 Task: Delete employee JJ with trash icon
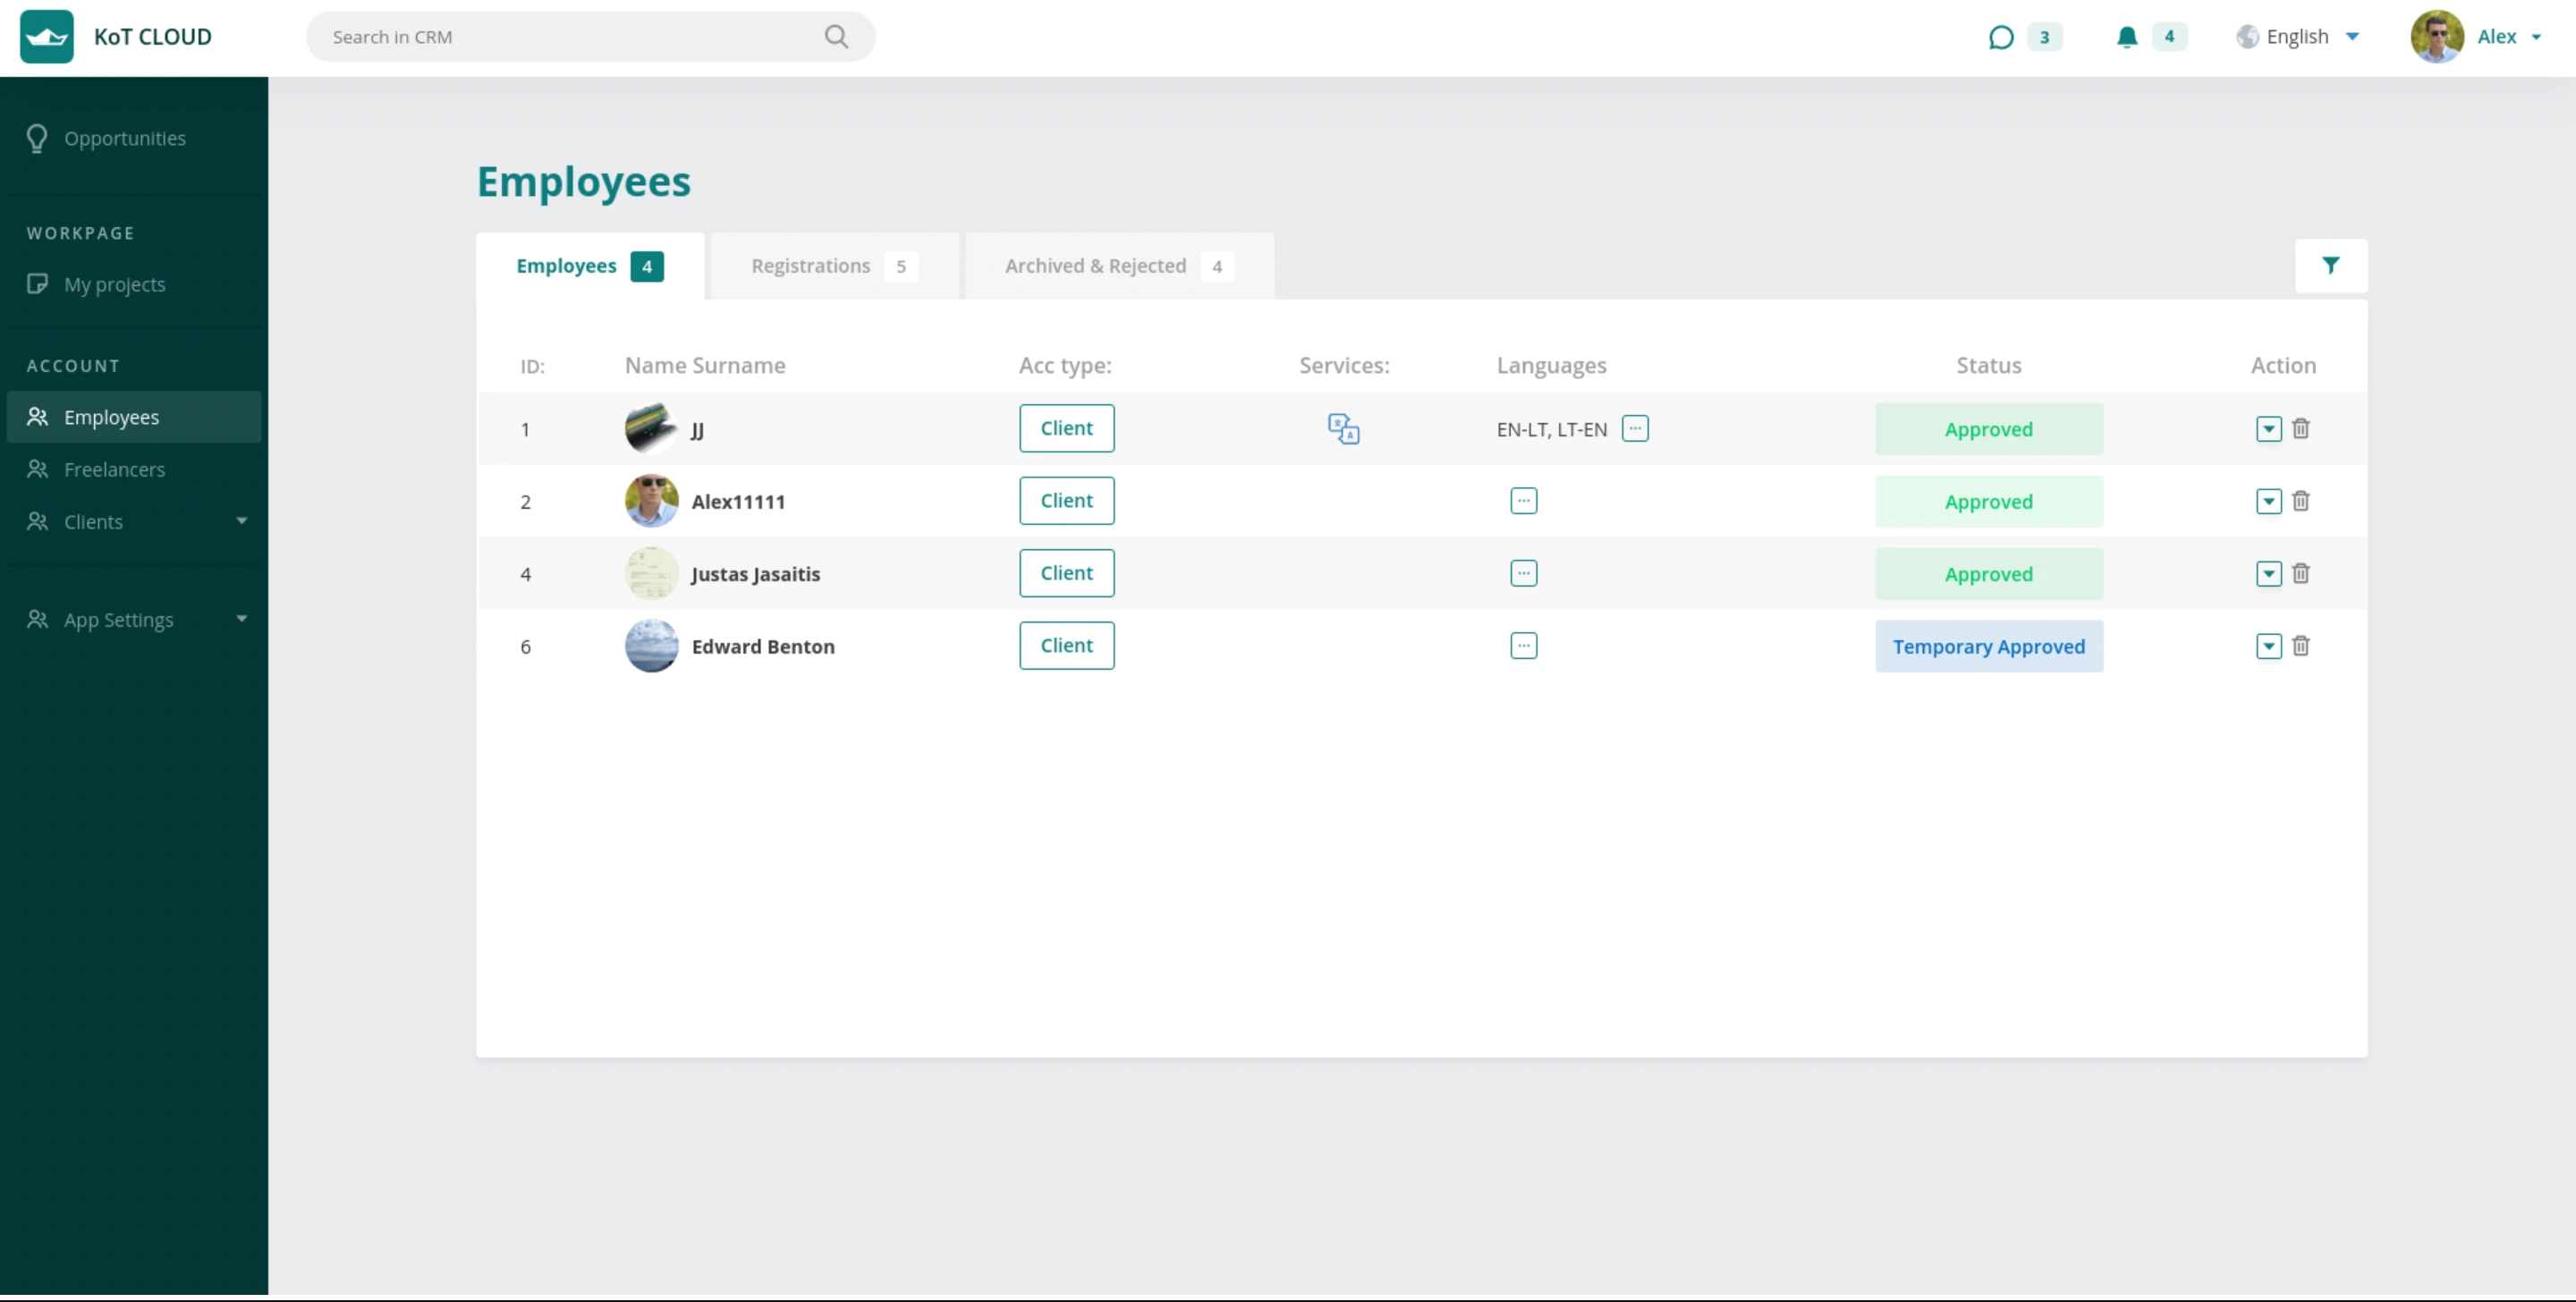2300,428
